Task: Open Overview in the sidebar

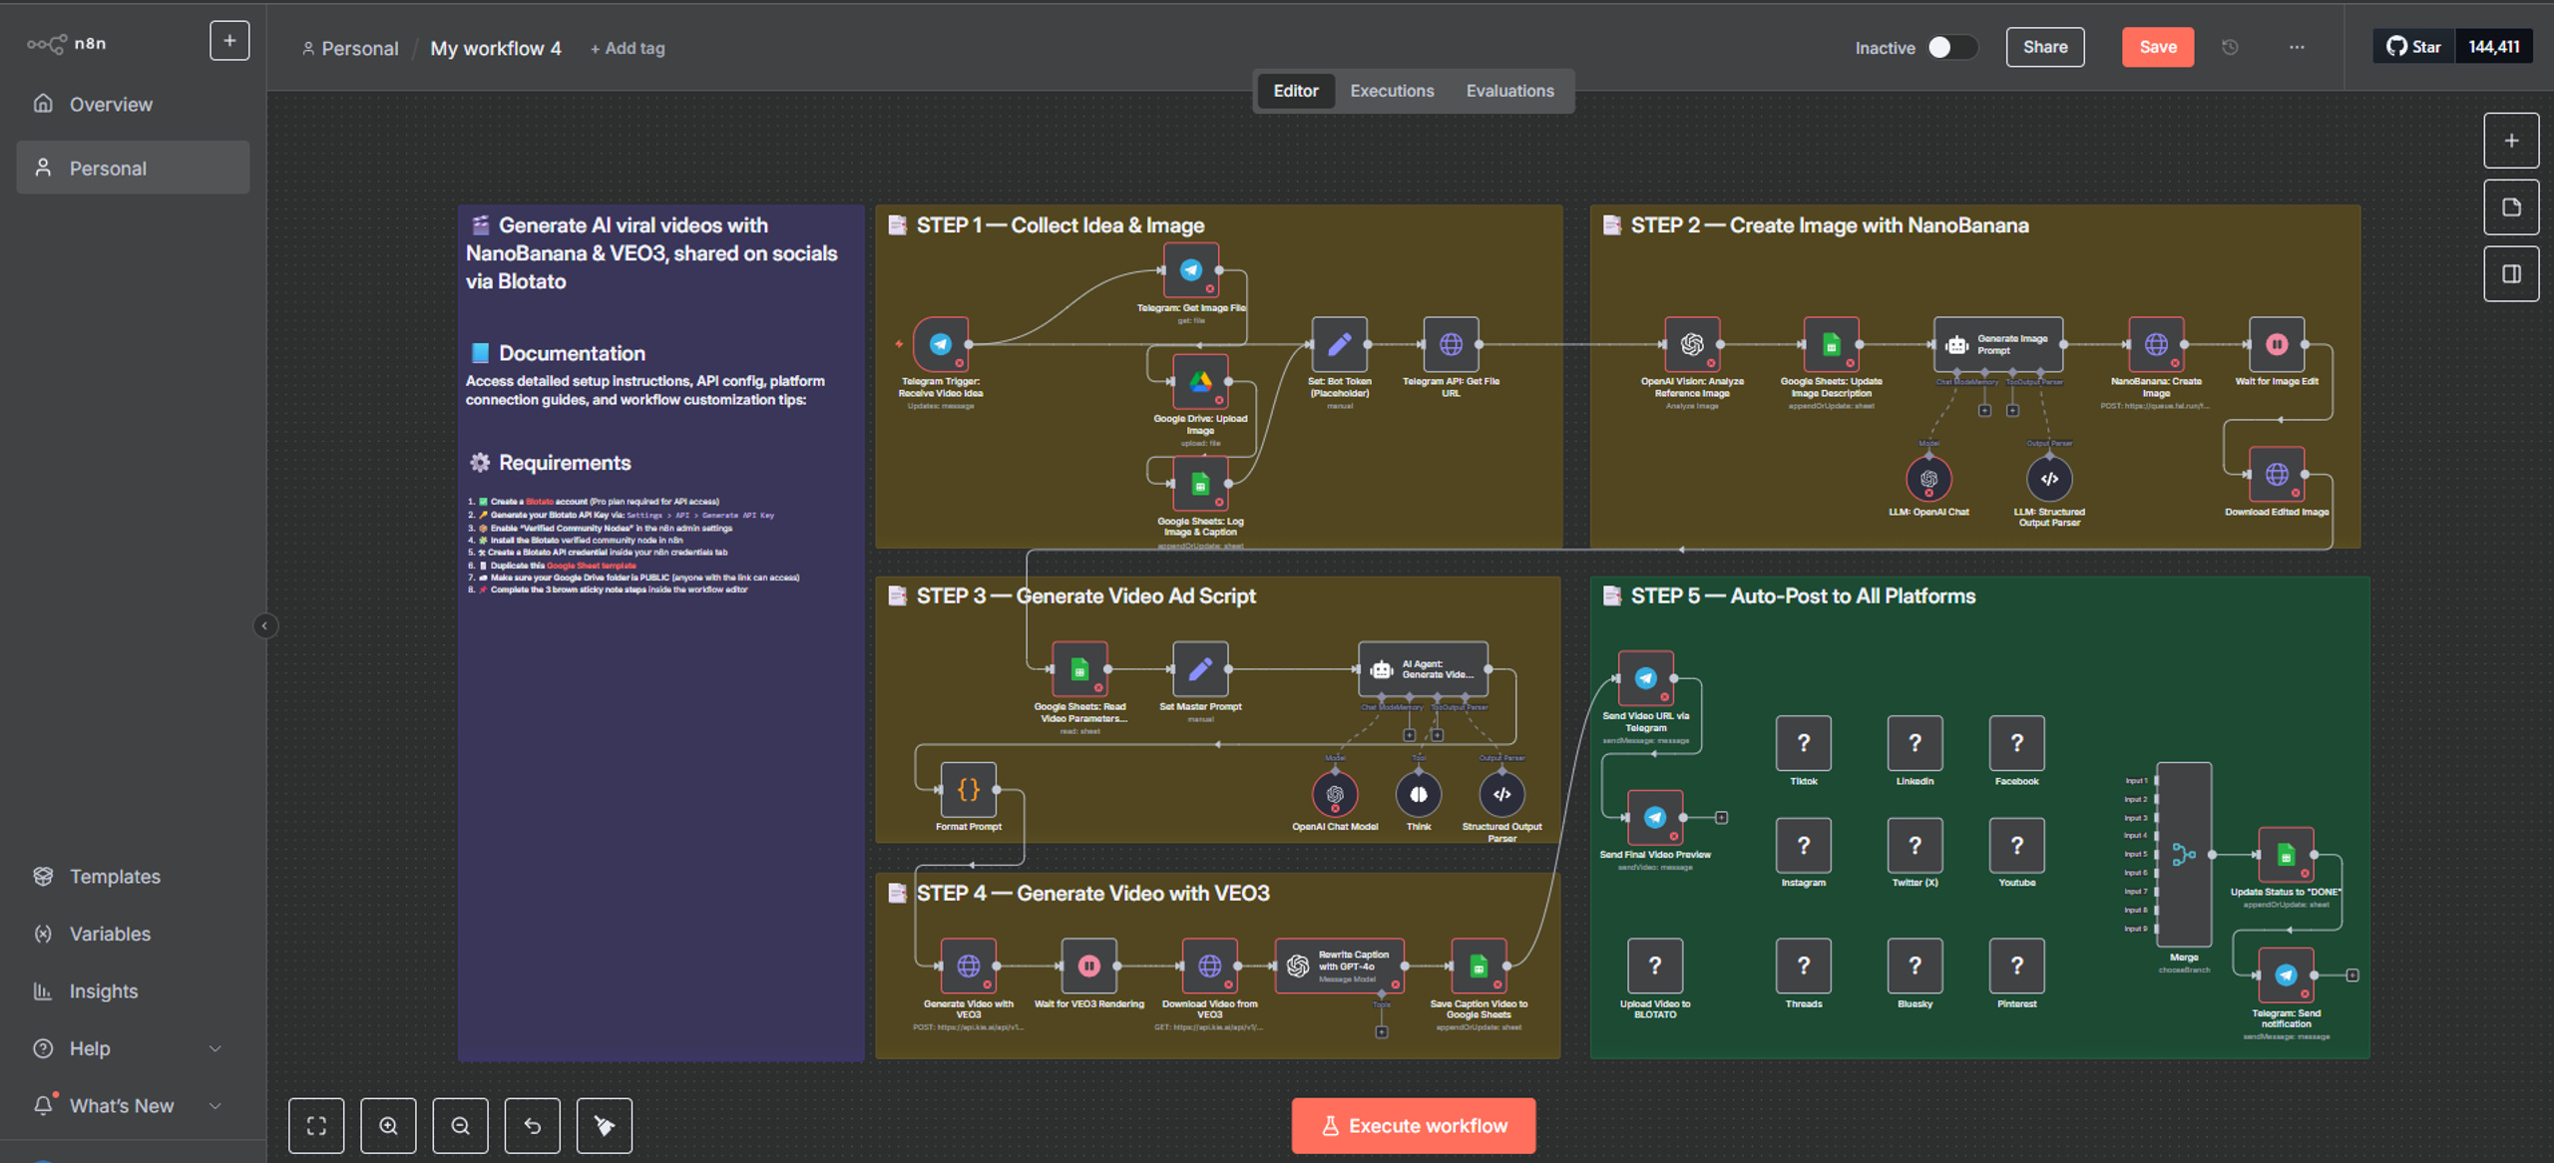Action: [x=133, y=104]
